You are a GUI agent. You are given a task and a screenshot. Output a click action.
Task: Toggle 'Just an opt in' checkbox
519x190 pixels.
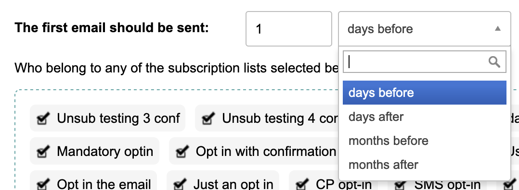pos(180,184)
